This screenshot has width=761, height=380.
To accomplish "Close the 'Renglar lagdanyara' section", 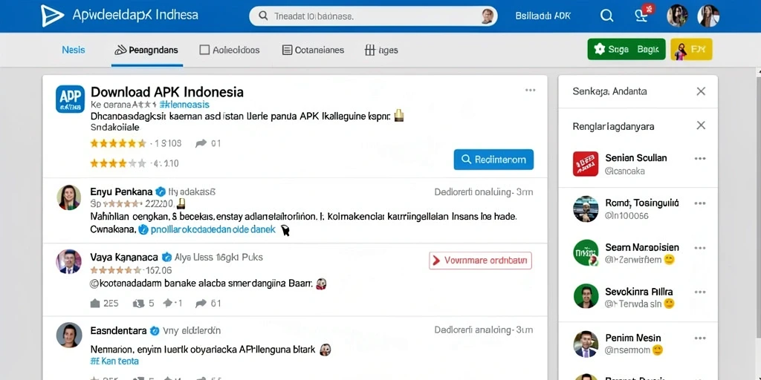I will (701, 125).
